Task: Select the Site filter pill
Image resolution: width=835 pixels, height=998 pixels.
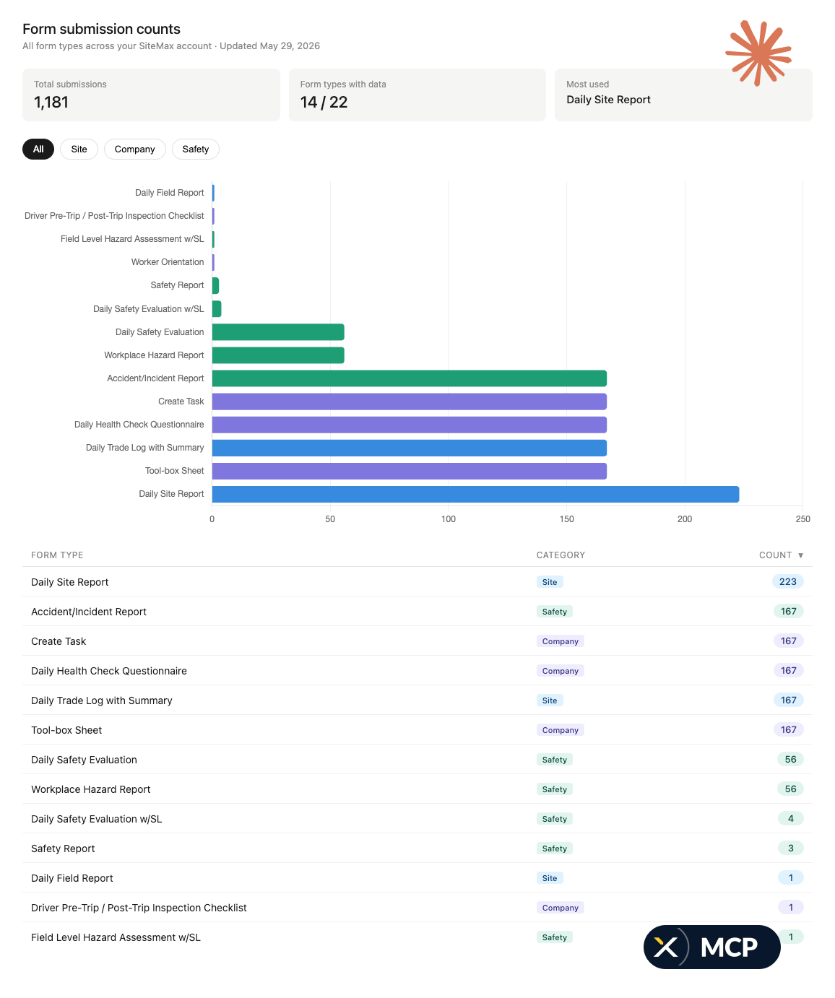Action: (79, 149)
